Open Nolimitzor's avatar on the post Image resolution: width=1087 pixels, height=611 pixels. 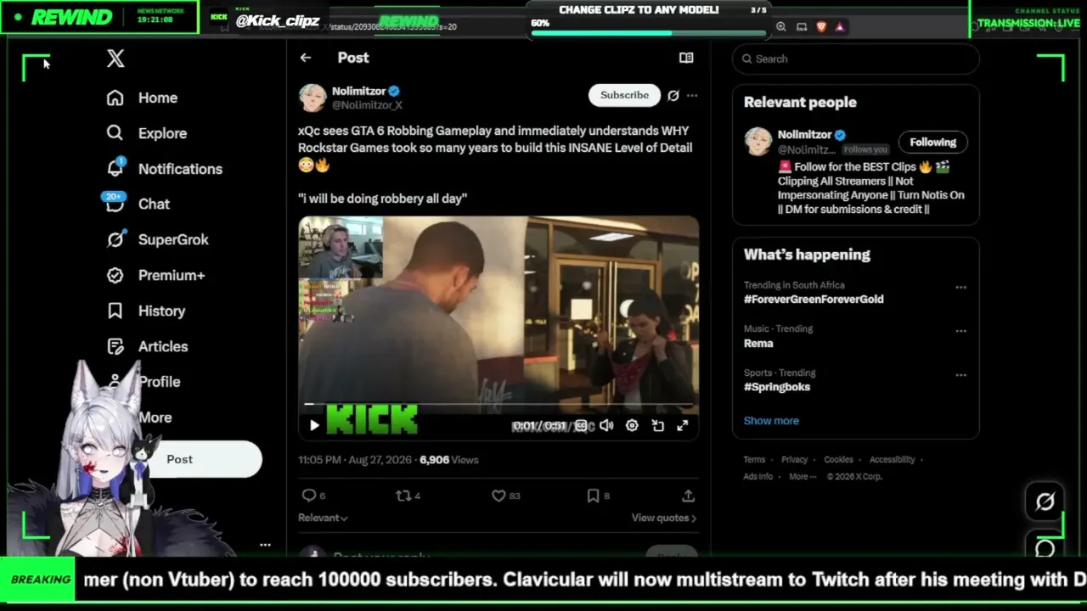tap(313, 98)
